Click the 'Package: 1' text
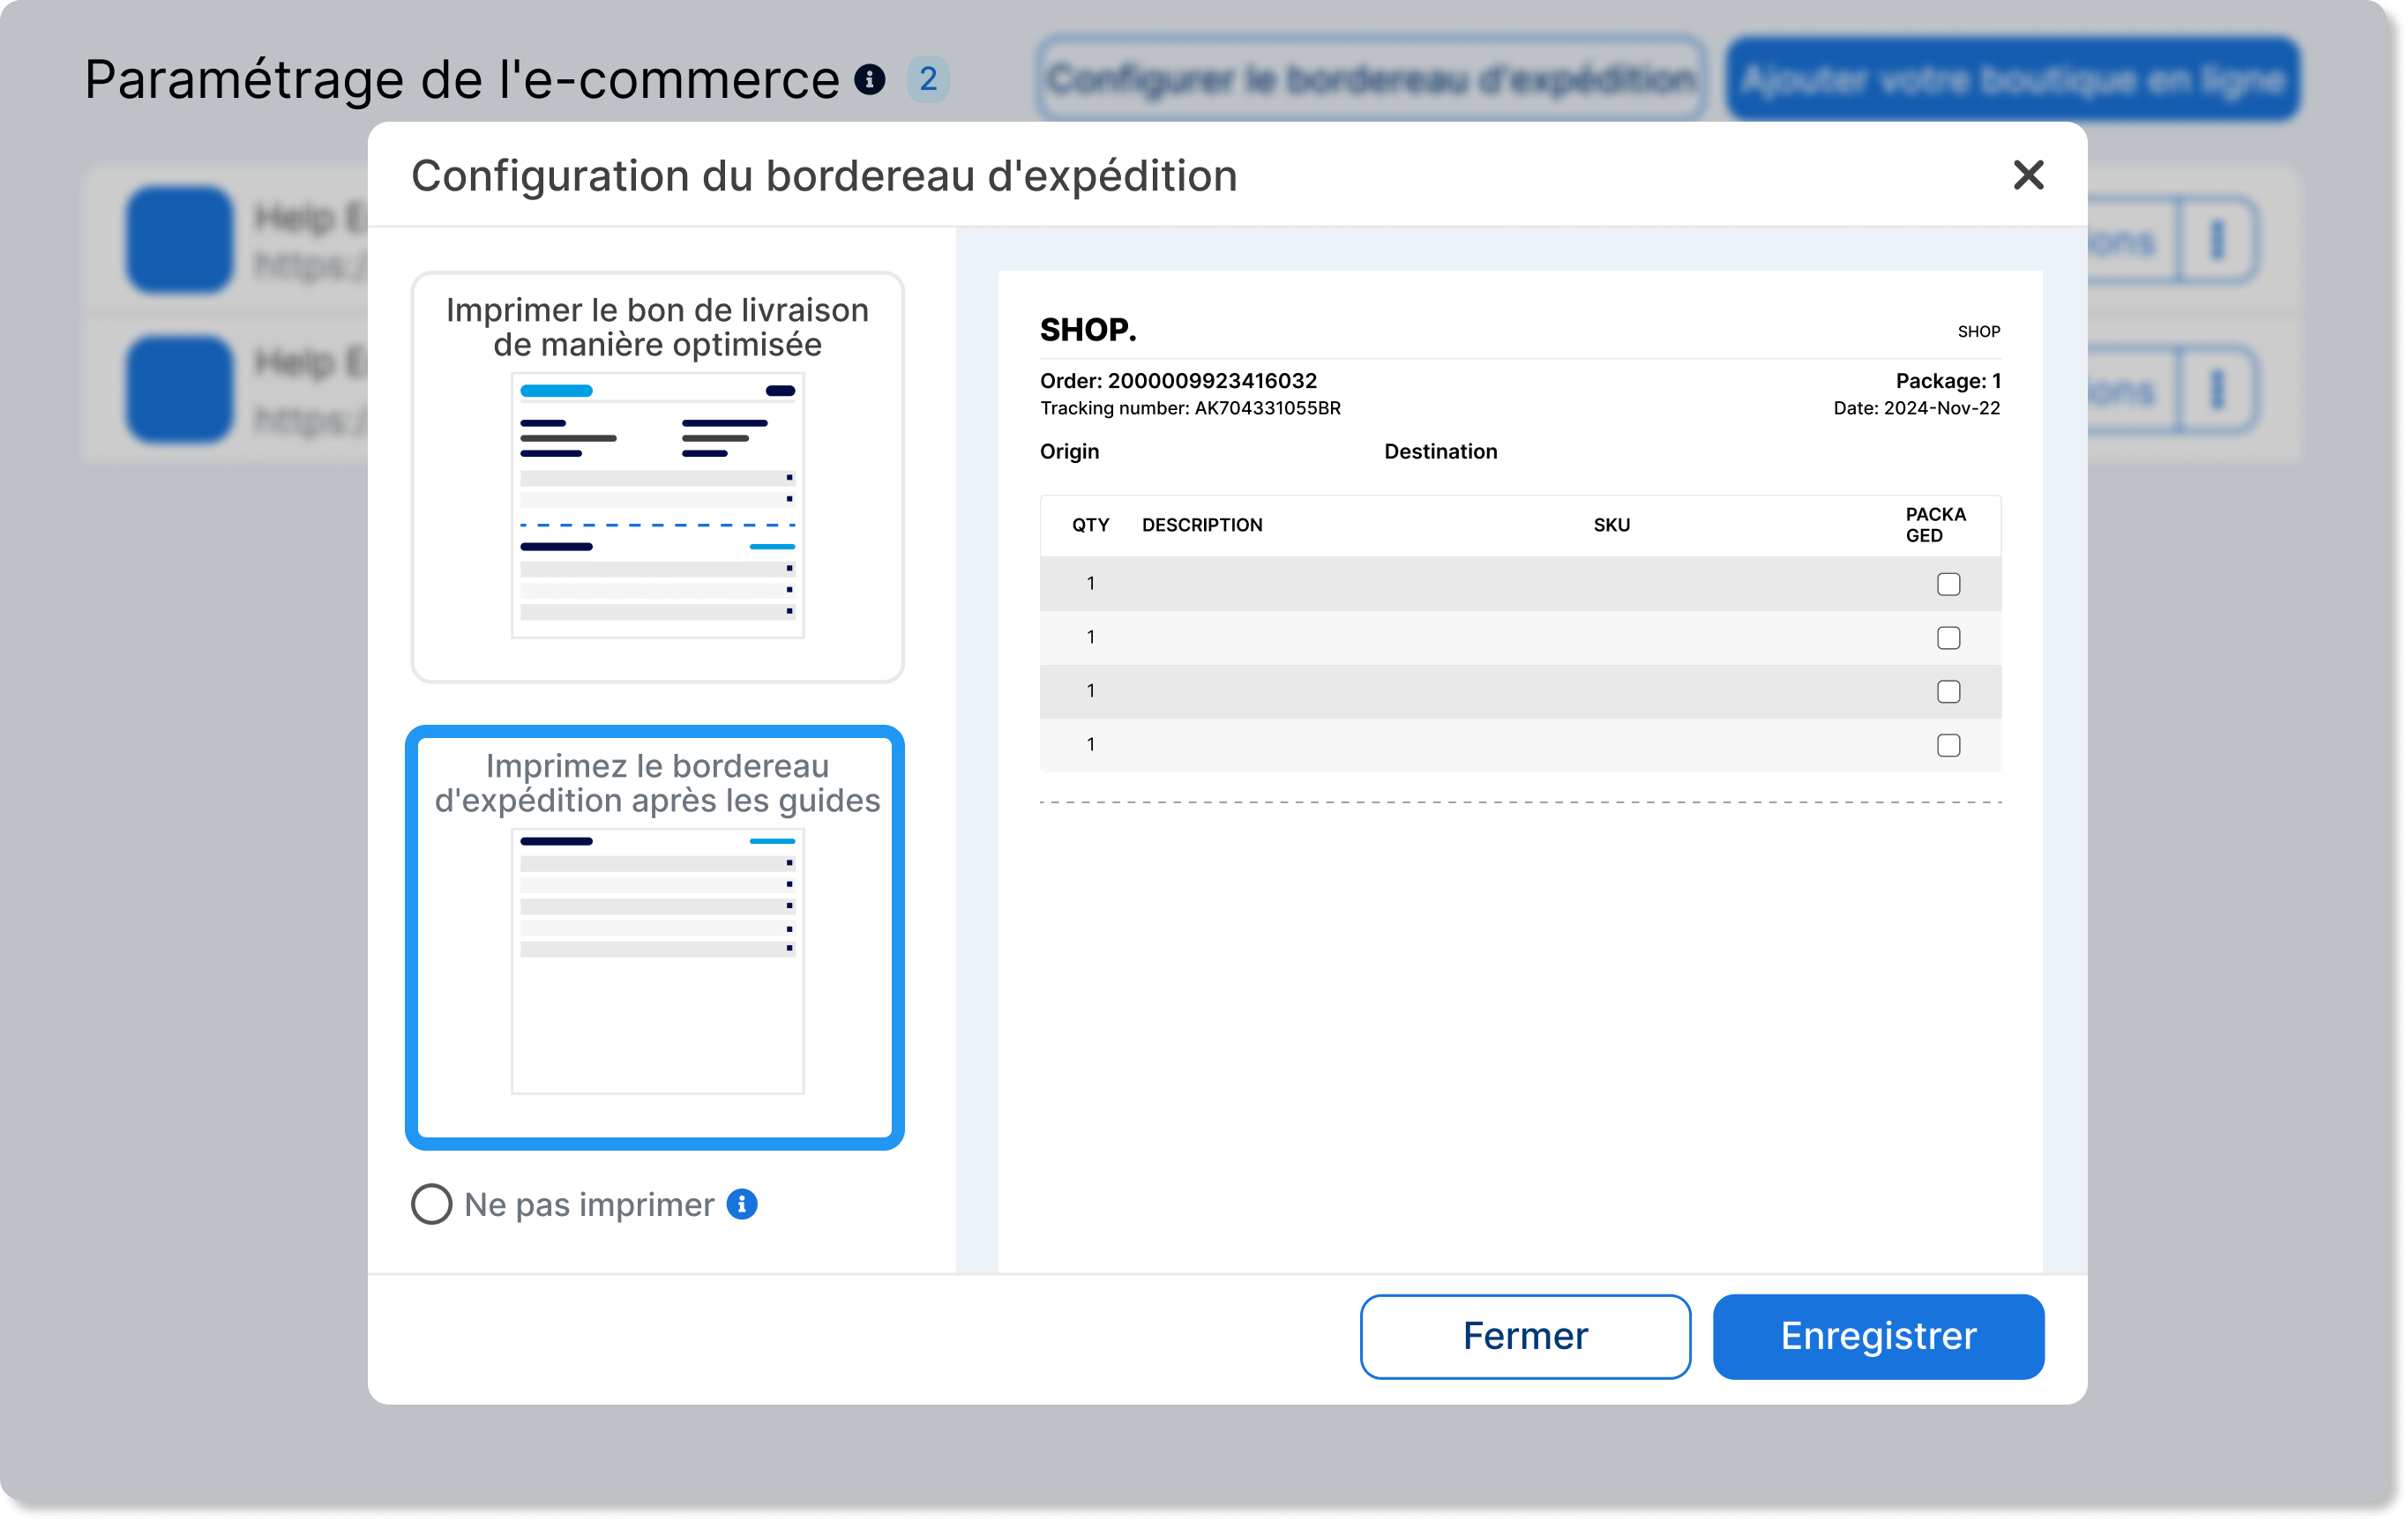 click(1948, 381)
